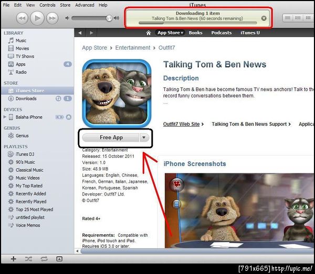Select TV Shows in the library
The width and height of the screenshot is (315, 274).
[x=37, y=57]
